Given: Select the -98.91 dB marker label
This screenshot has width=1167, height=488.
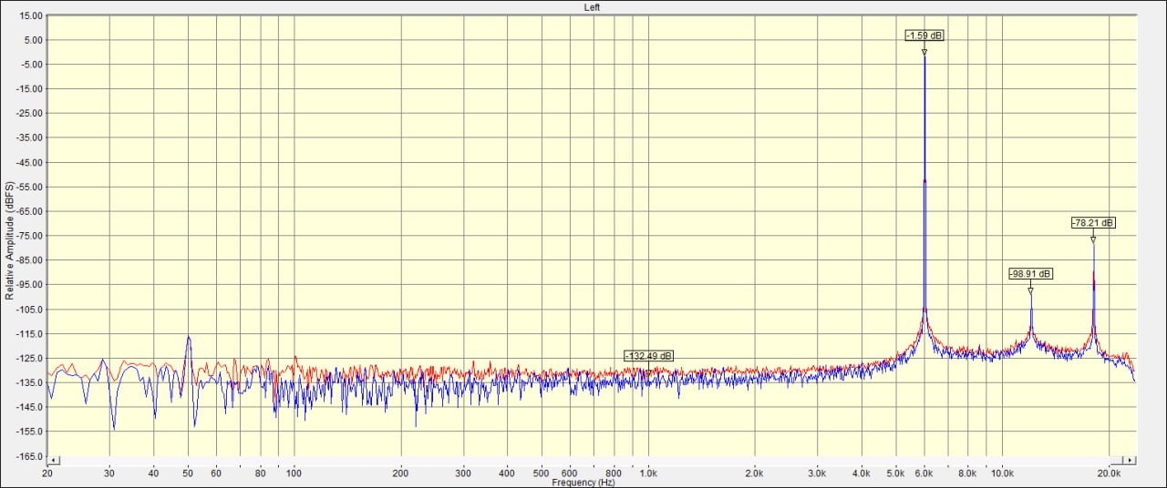Looking at the screenshot, I should [1030, 274].
